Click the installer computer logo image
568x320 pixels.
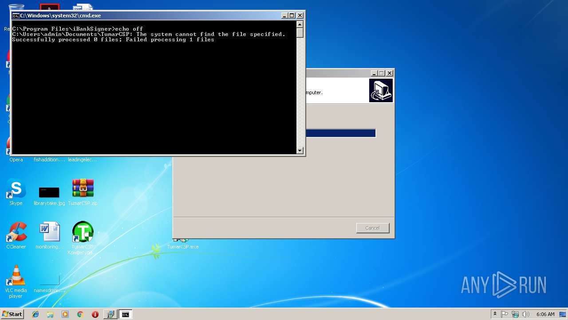[x=381, y=90]
